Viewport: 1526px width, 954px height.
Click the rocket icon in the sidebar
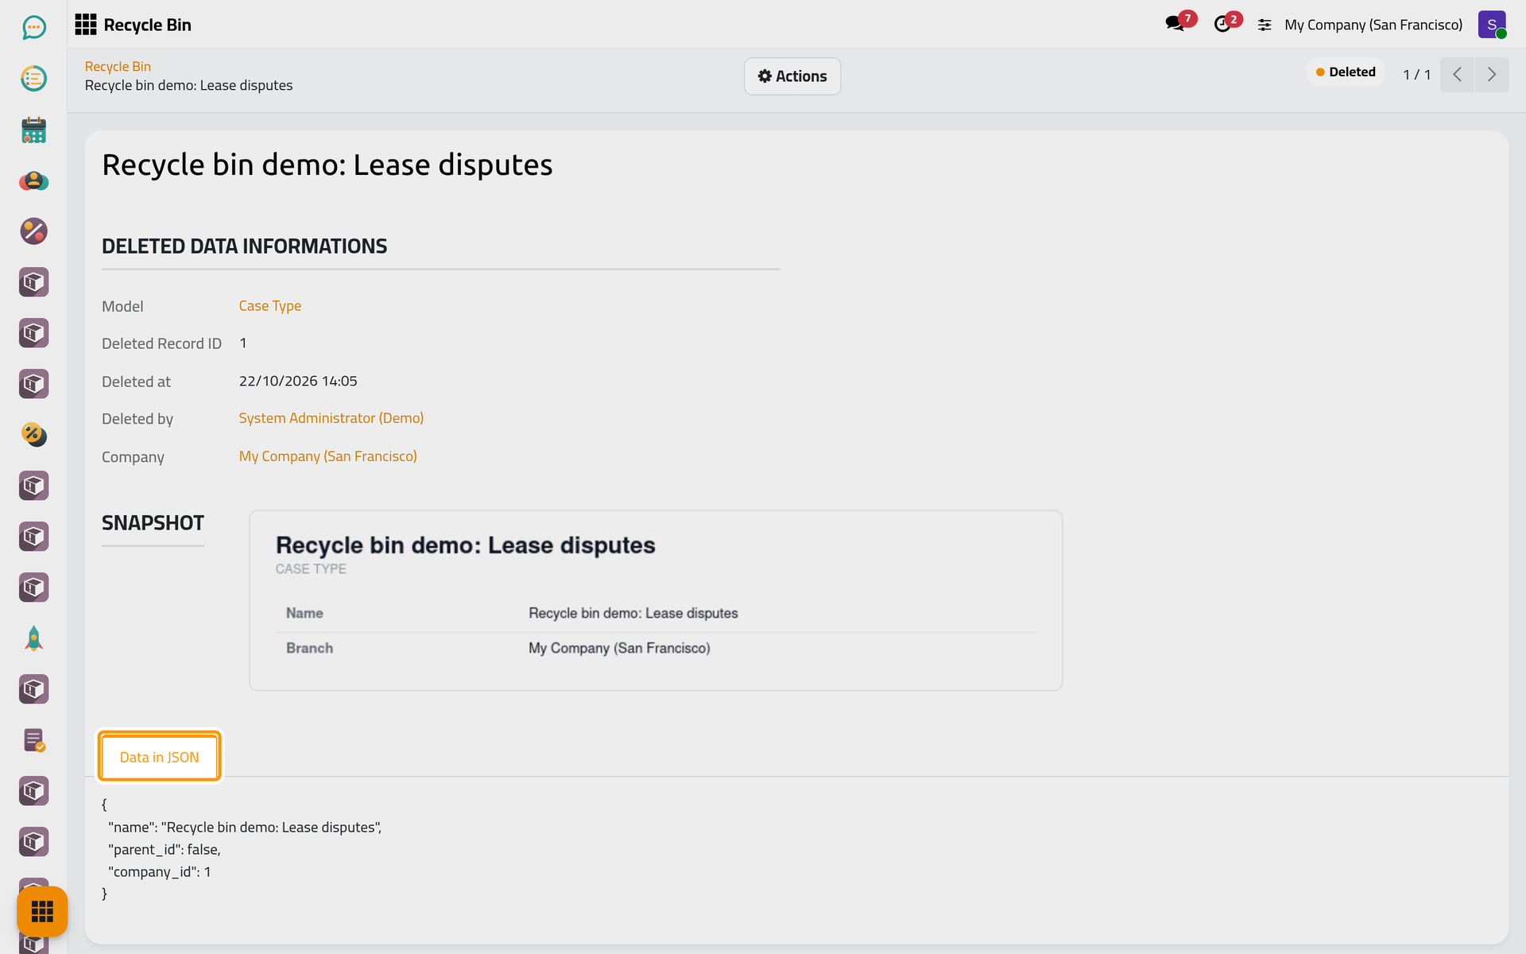pyautogui.click(x=33, y=638)
